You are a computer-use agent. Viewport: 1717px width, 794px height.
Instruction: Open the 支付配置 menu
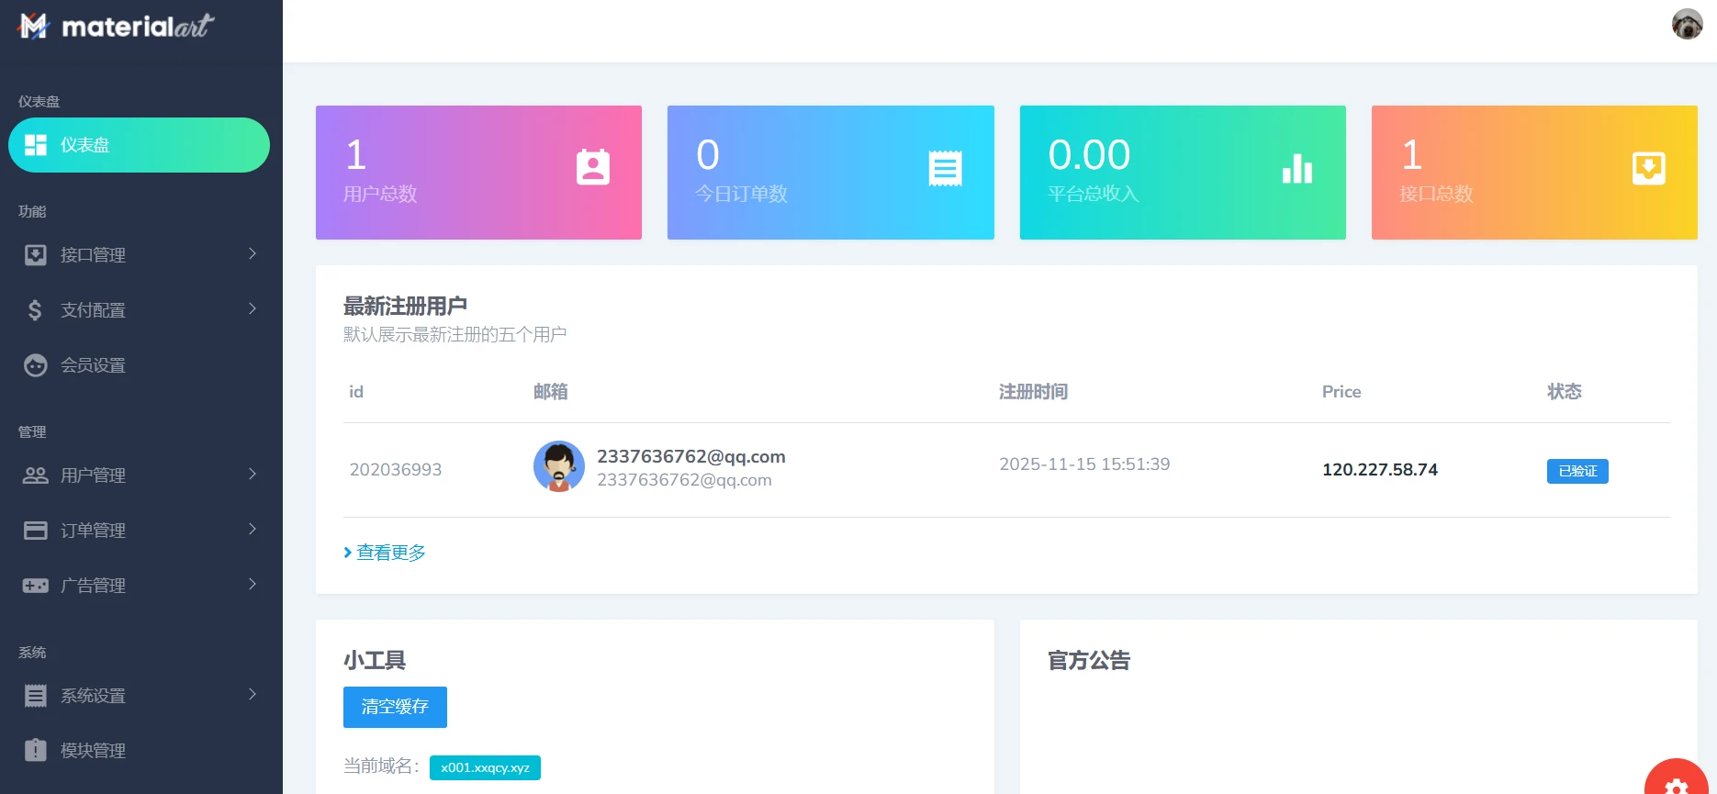(x=139, y=310)
